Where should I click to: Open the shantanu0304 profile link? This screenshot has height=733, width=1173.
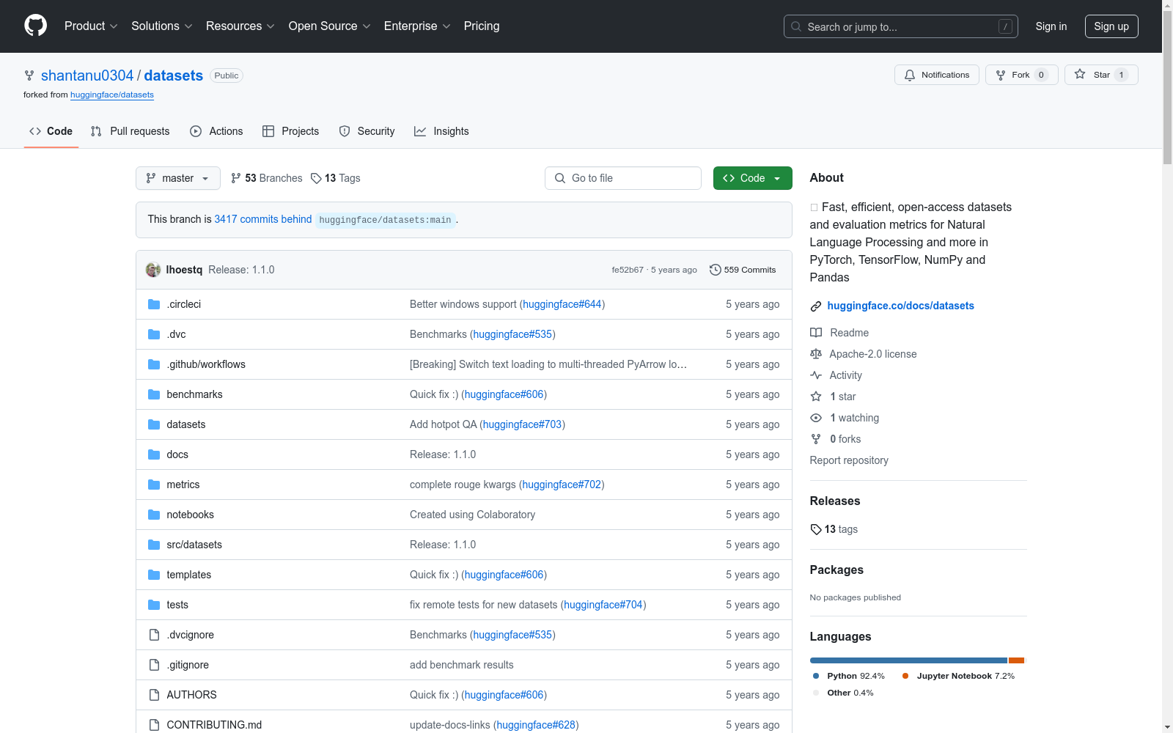coord(87,75)
